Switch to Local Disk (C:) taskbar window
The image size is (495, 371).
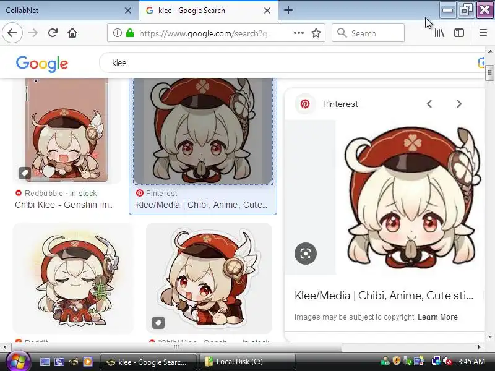(247, 362)
